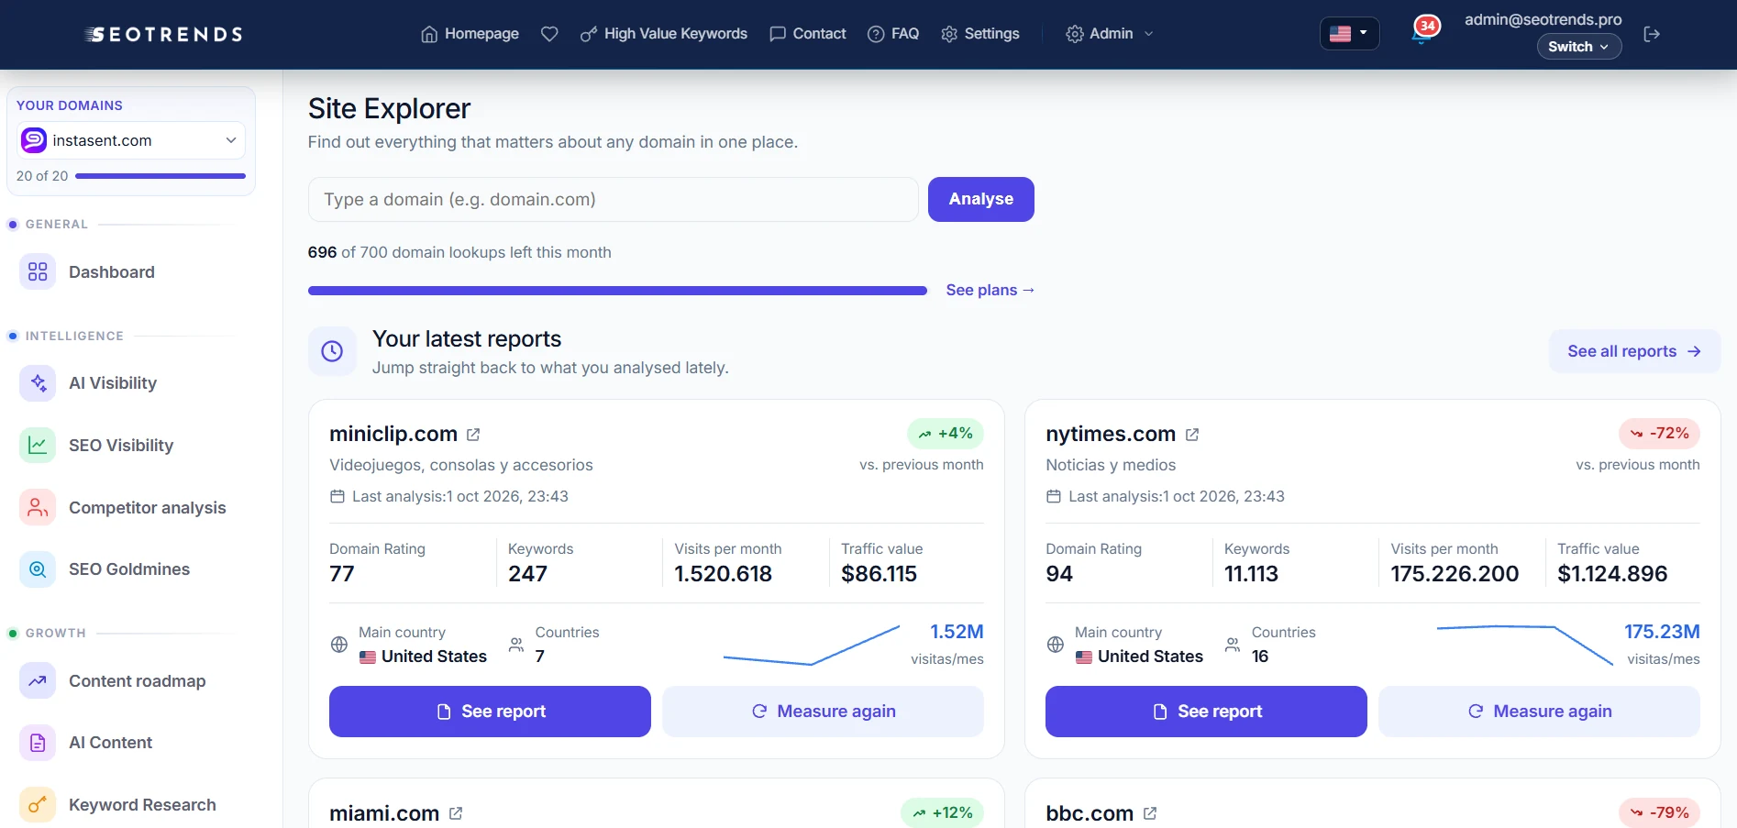Open bbc.com external link icon
This screenshot has width=1737, height=828.
(1150, 813)
